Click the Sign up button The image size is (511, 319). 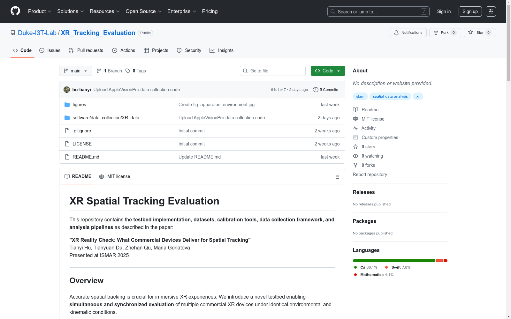tap(470, 11)
